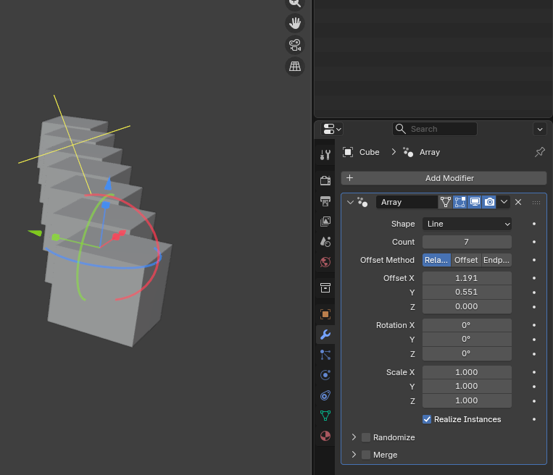The image size is (553, 475).
Task: Click the Offset Y value 0.551
Action: click(467, 292)
